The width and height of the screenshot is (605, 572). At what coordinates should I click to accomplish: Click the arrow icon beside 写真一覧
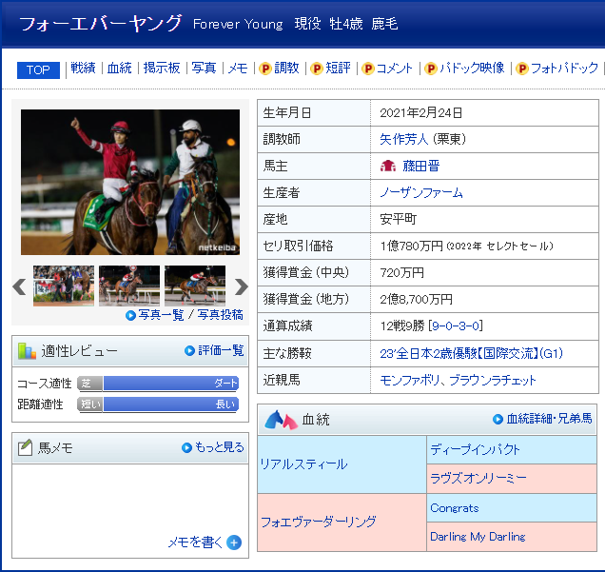coord(130,315)
